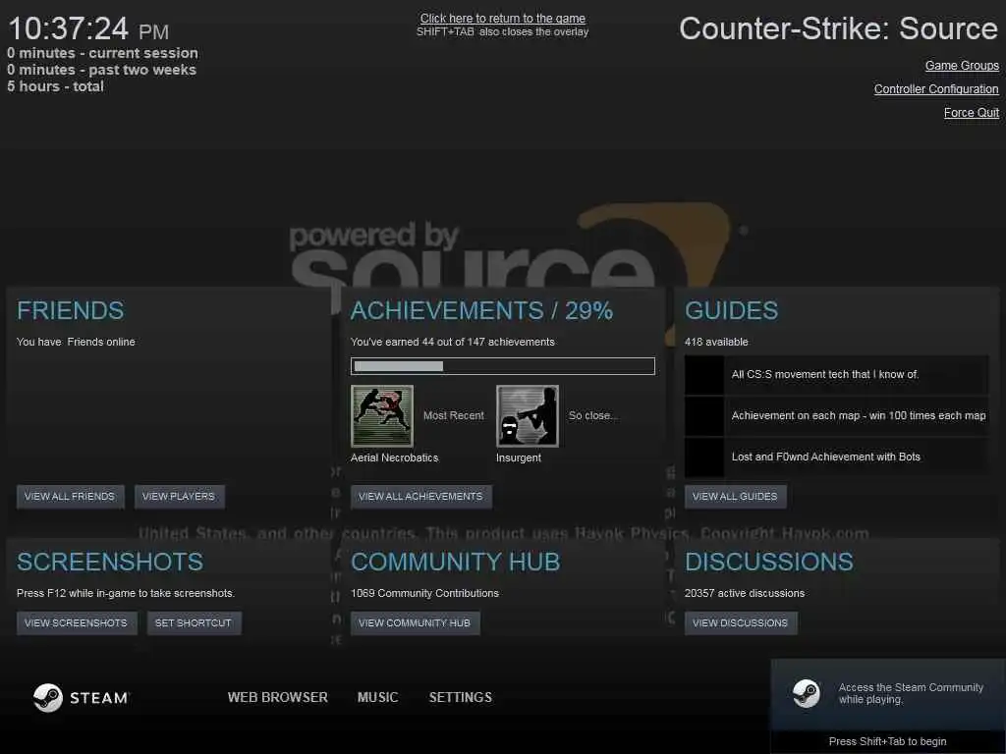This screenshot has height=754, width=1006.
Task: Open the Settings menu item
Action: (461, 698)
